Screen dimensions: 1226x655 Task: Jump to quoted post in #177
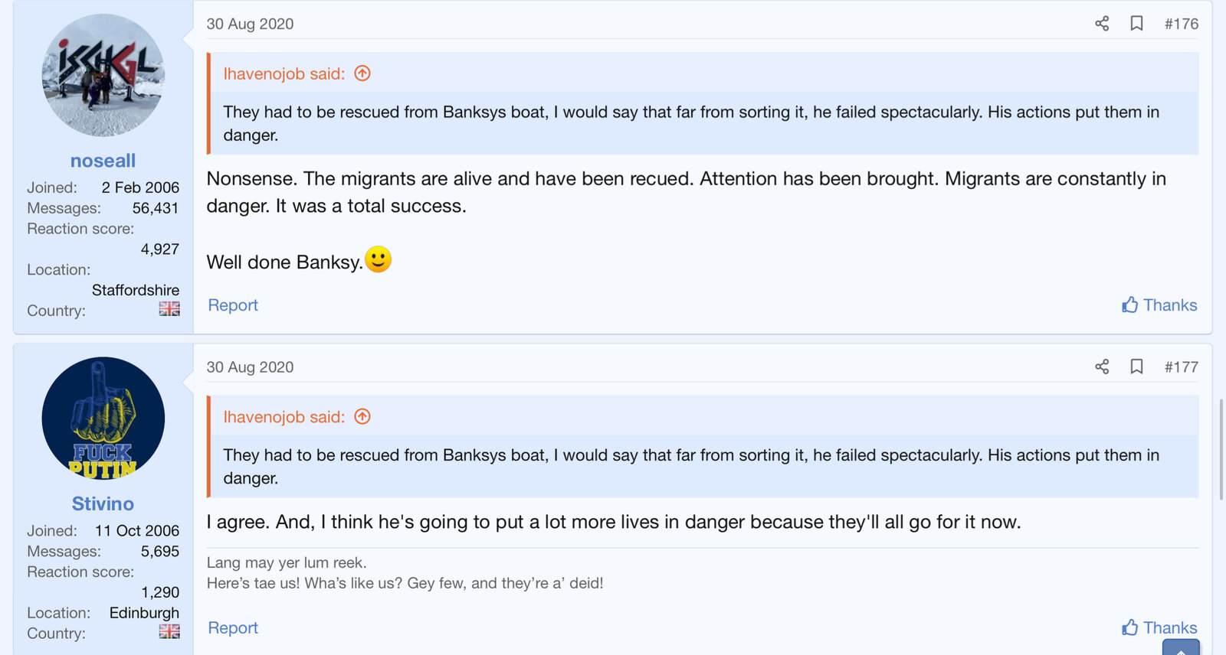(362, 416)
